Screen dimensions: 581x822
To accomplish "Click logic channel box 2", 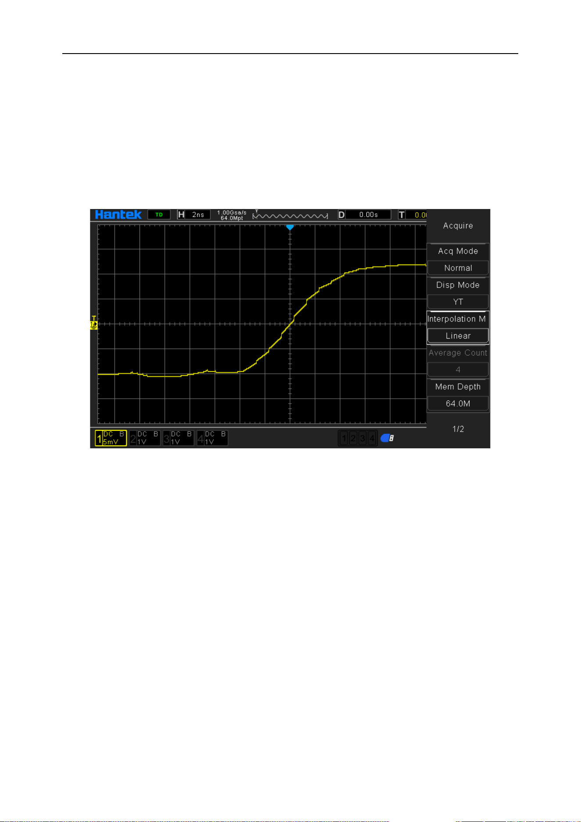I will click(353, 438).
